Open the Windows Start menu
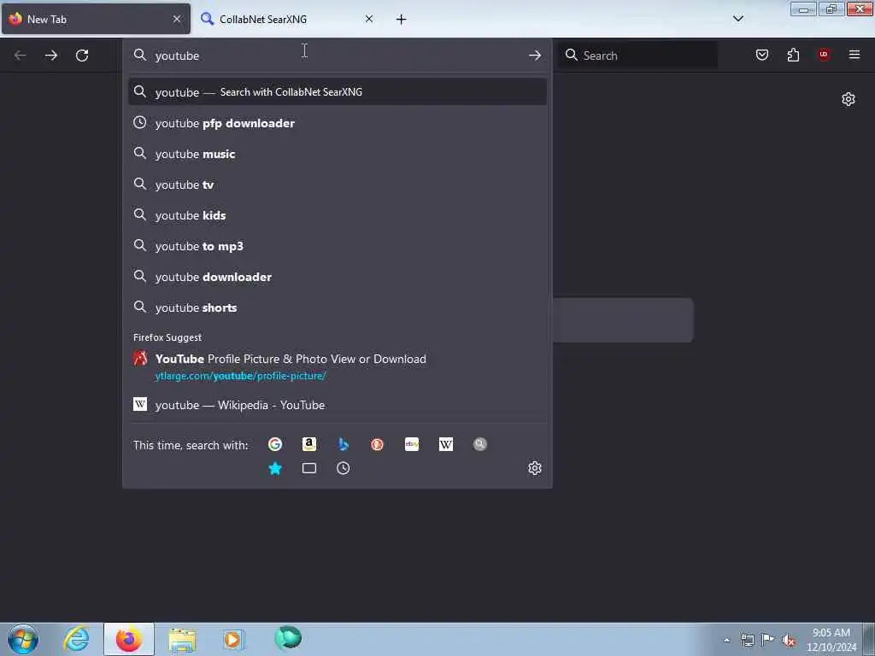 [x=23, y=639]
